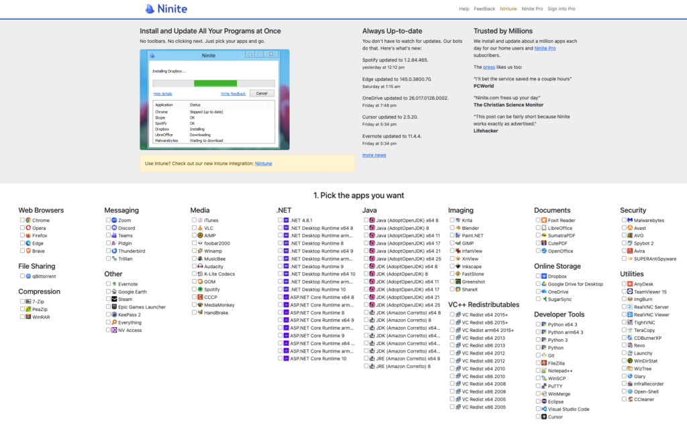Click the Chrome browser icon
Viewport: 687px width, 425px height.
(28, 220)
